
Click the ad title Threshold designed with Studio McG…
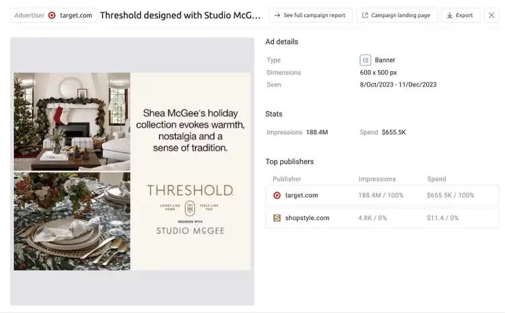pos(180,15)
